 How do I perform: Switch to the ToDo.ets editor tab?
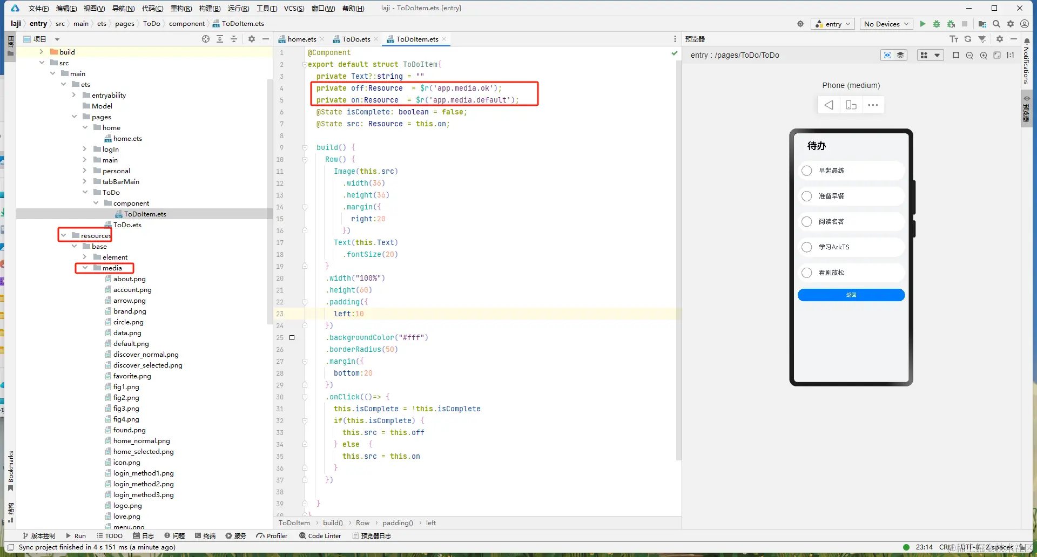point(355,39)
